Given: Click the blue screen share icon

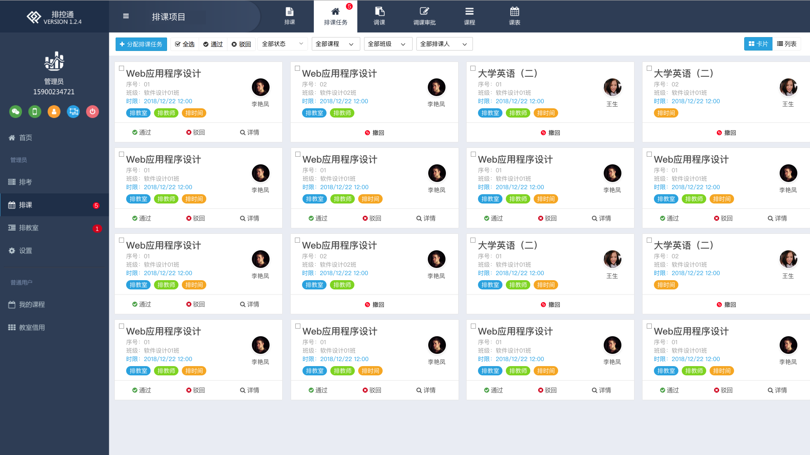Looking at the screenshot, I should click(x=73, y=112).
